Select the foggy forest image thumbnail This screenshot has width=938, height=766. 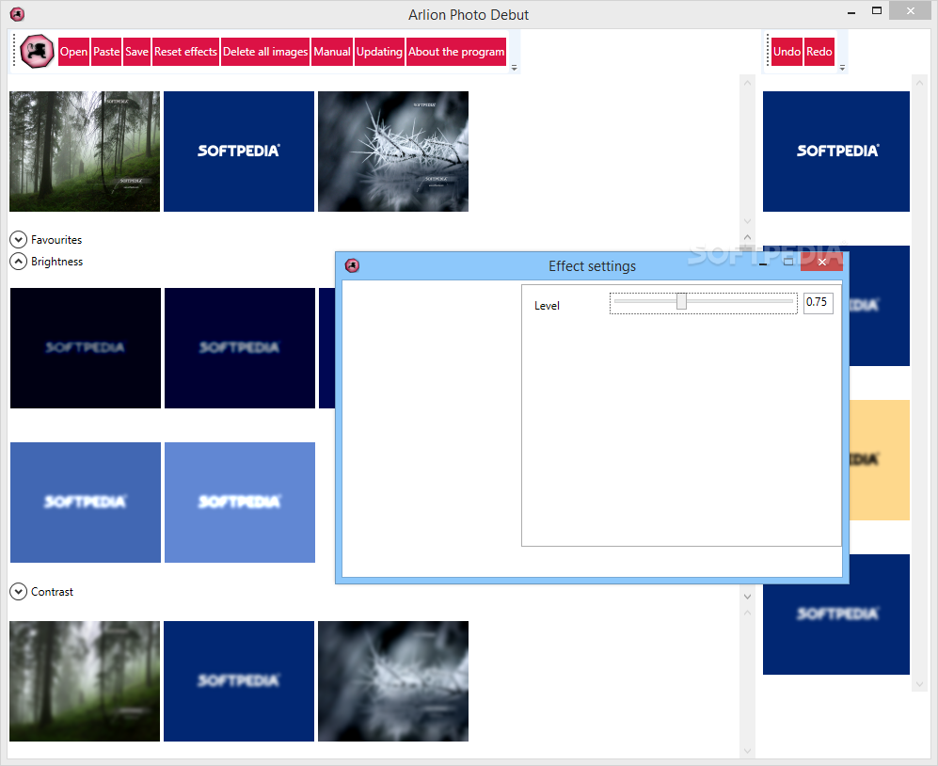click(85, 152)
